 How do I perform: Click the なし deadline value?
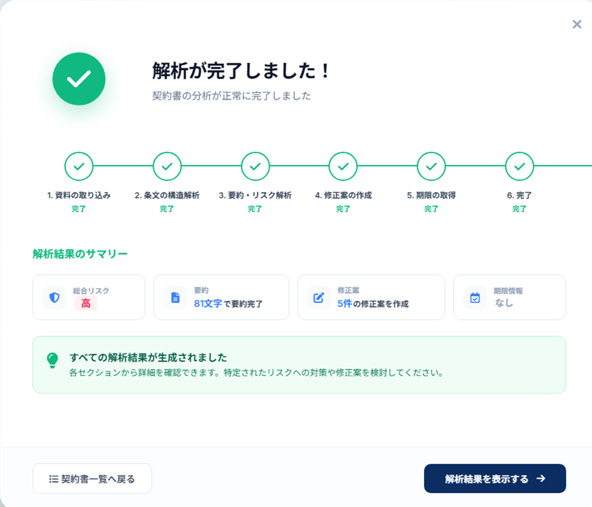(x=504, y=303)
